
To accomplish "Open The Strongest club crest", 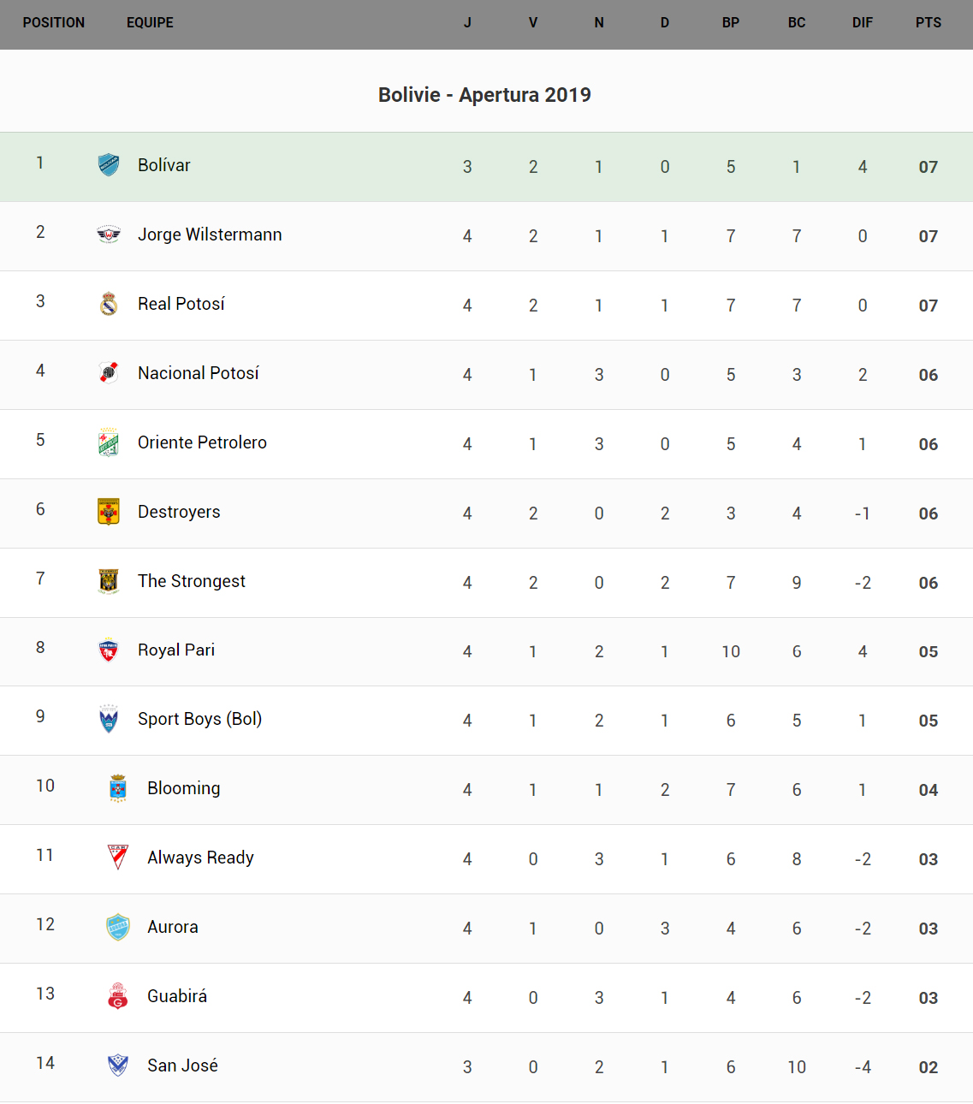I will tap(109, 581).
